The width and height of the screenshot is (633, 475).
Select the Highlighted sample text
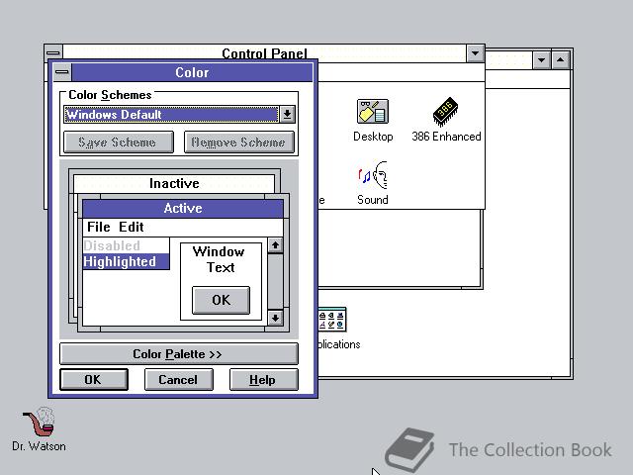pyautogui.click(x=126, y=261)
